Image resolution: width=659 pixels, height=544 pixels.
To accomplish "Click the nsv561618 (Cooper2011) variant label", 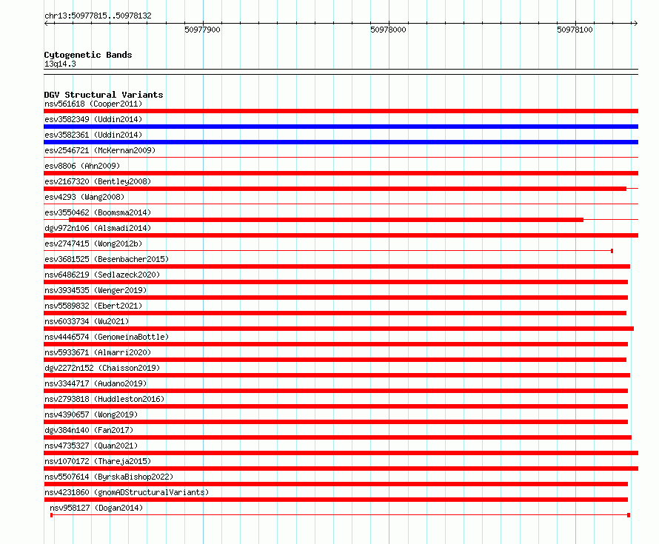I will pyautogui.click(x=93, y=104).
